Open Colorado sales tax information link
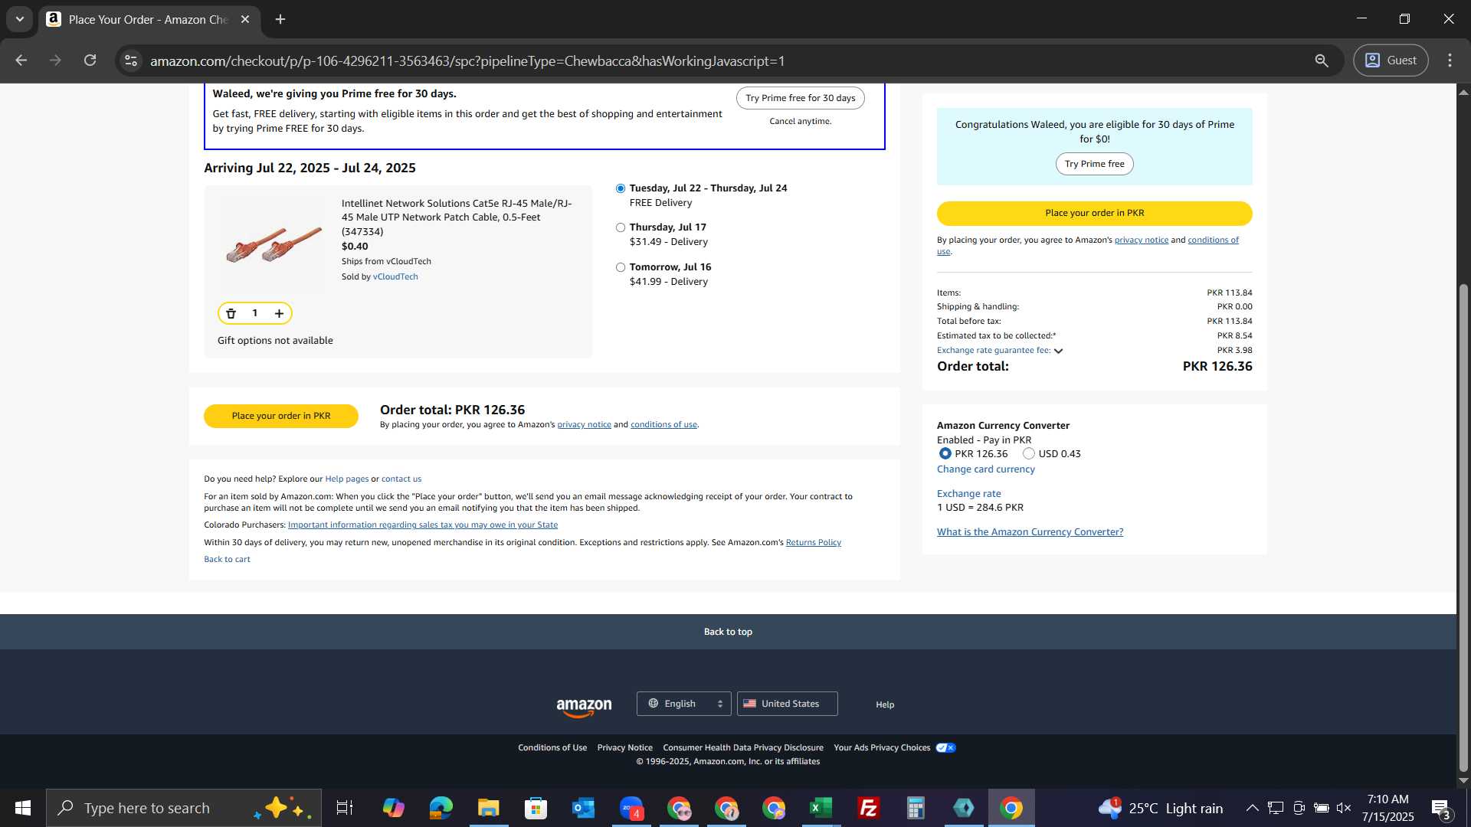The image size is (1471, 827). pos(423,525)
